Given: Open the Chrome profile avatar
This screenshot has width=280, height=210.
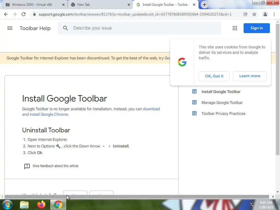Looking at the screenshot, I should click(x=265, y=14).
